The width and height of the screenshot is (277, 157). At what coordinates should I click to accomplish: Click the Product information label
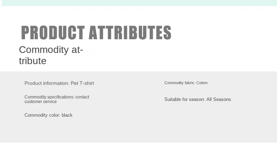pyautogui.click(x=47, y=83)
